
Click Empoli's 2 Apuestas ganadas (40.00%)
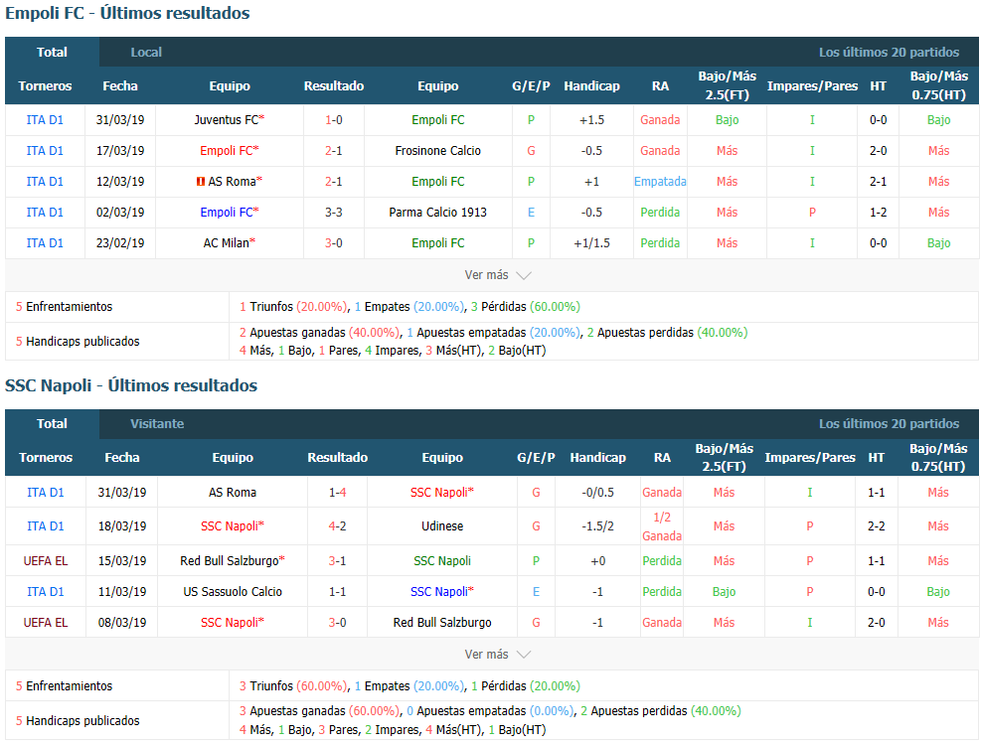(x=320, y=332)
